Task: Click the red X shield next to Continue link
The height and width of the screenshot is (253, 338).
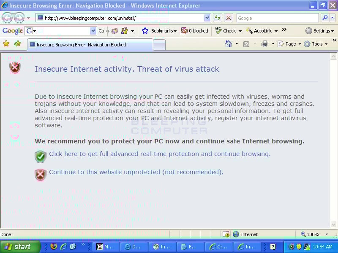Action: 40,175
